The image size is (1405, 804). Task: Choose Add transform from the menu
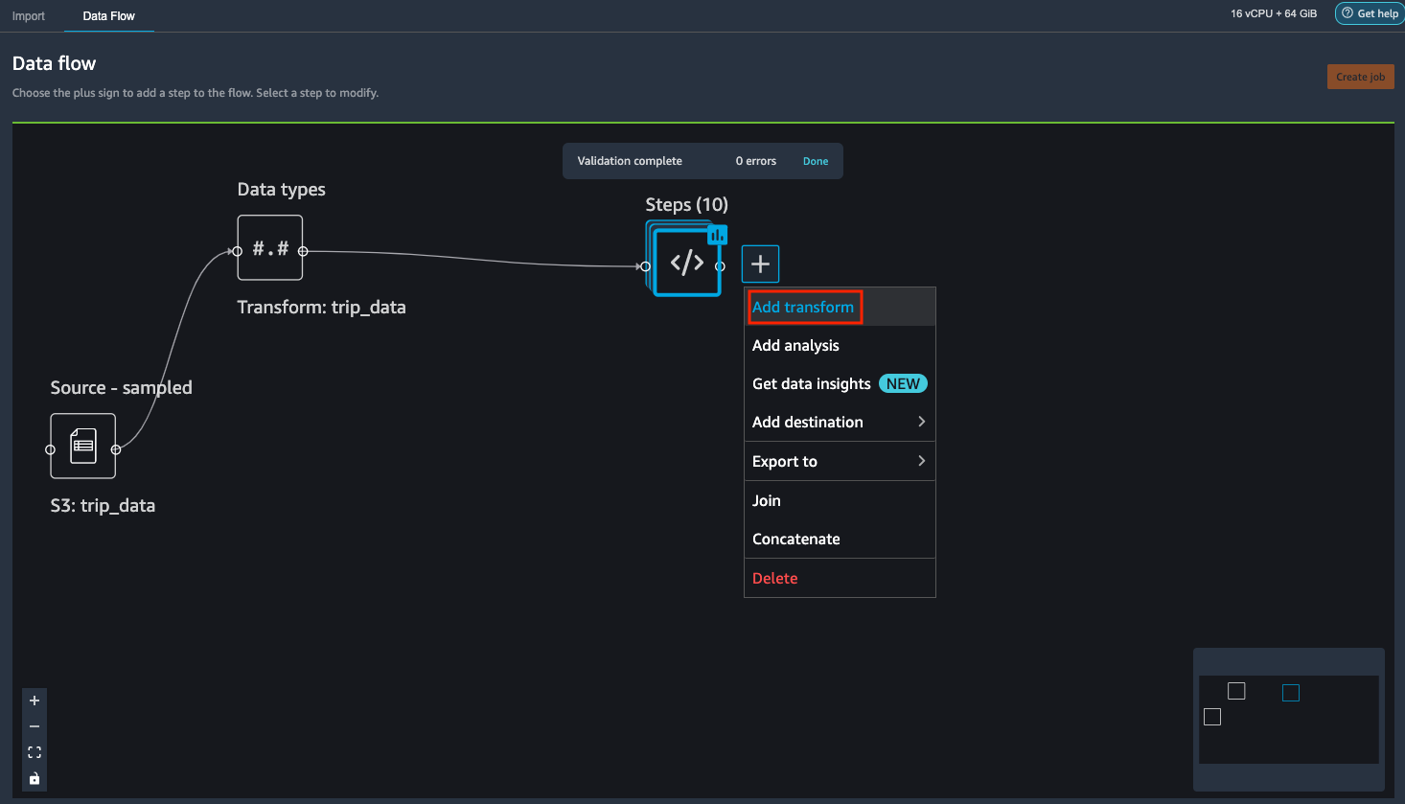804,307
